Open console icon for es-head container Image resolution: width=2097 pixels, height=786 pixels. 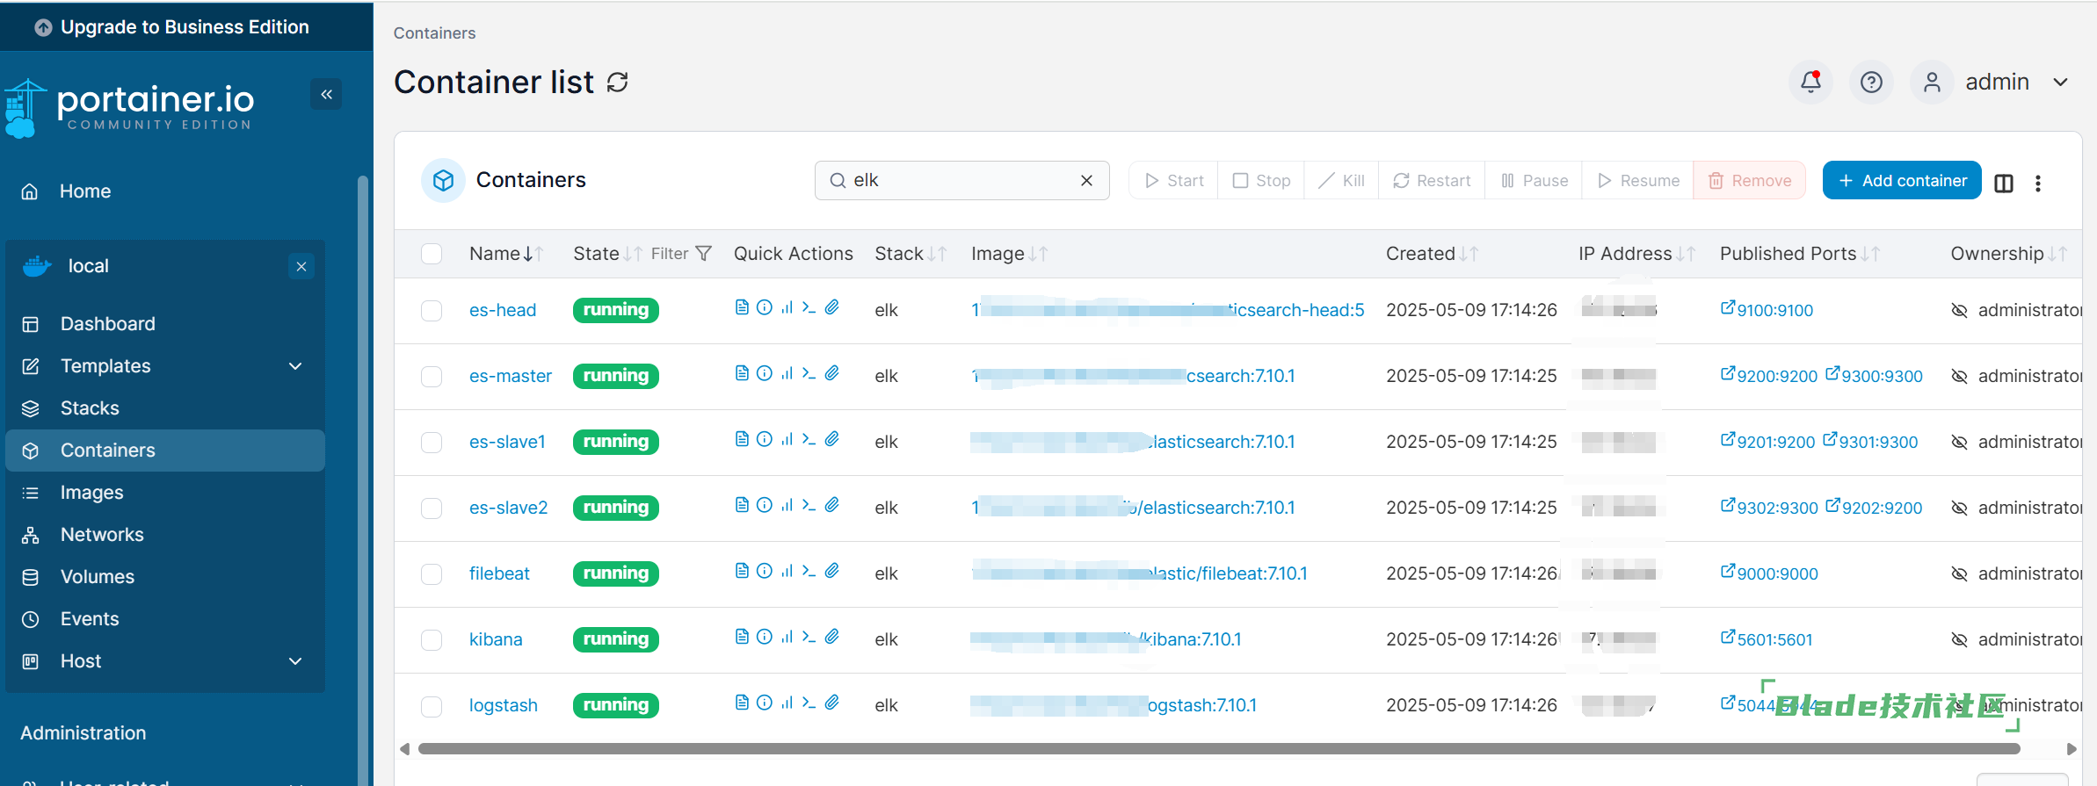pos(809,306)
